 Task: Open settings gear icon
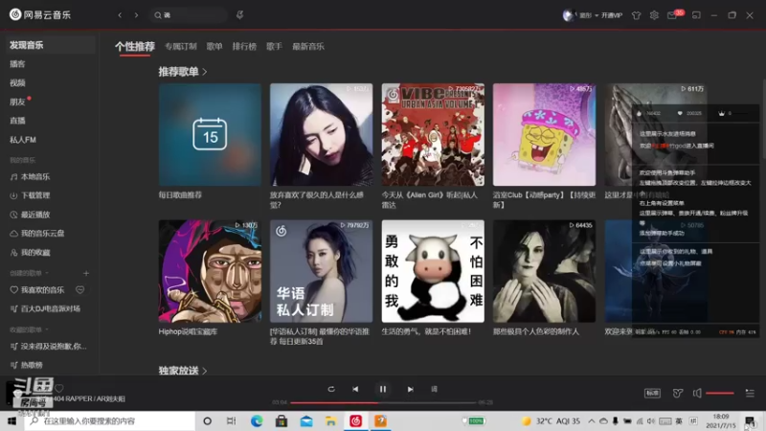(x=654, y=15)
